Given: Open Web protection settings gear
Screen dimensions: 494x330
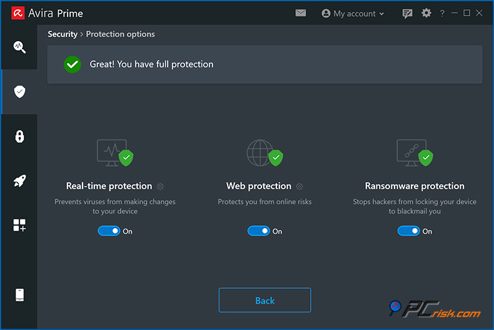Looking at the screenshot, I should click(x=300, y=186).
